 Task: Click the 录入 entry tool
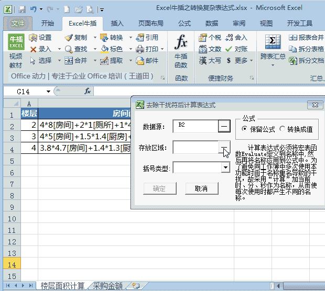[41, 49]
